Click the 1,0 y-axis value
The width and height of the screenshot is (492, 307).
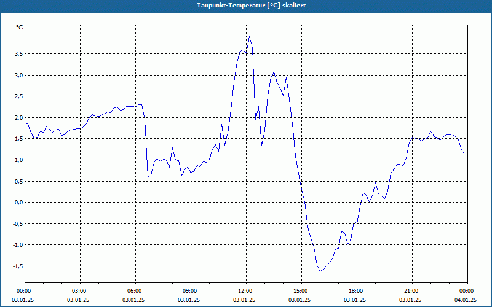[19, 160]
